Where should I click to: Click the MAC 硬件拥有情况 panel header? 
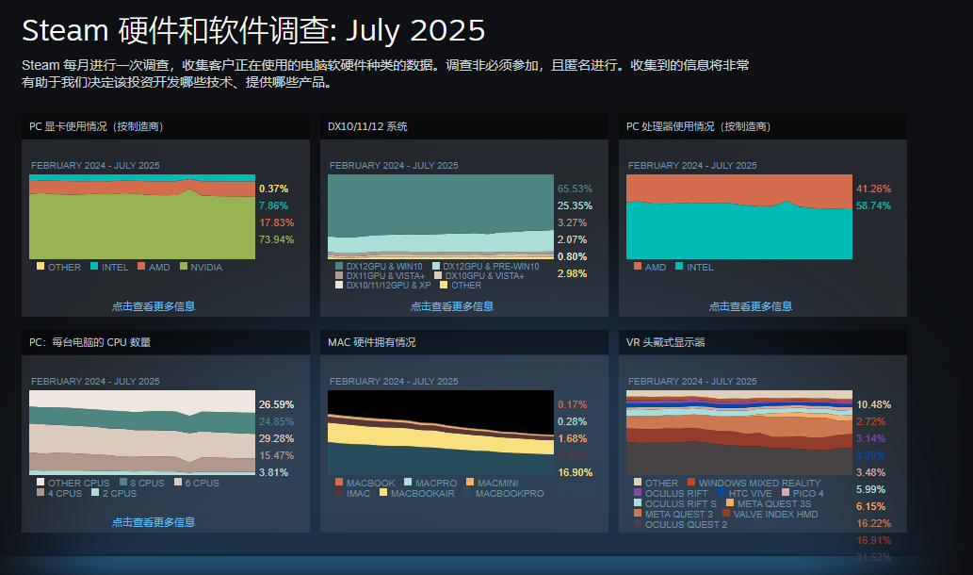(371, 342)
